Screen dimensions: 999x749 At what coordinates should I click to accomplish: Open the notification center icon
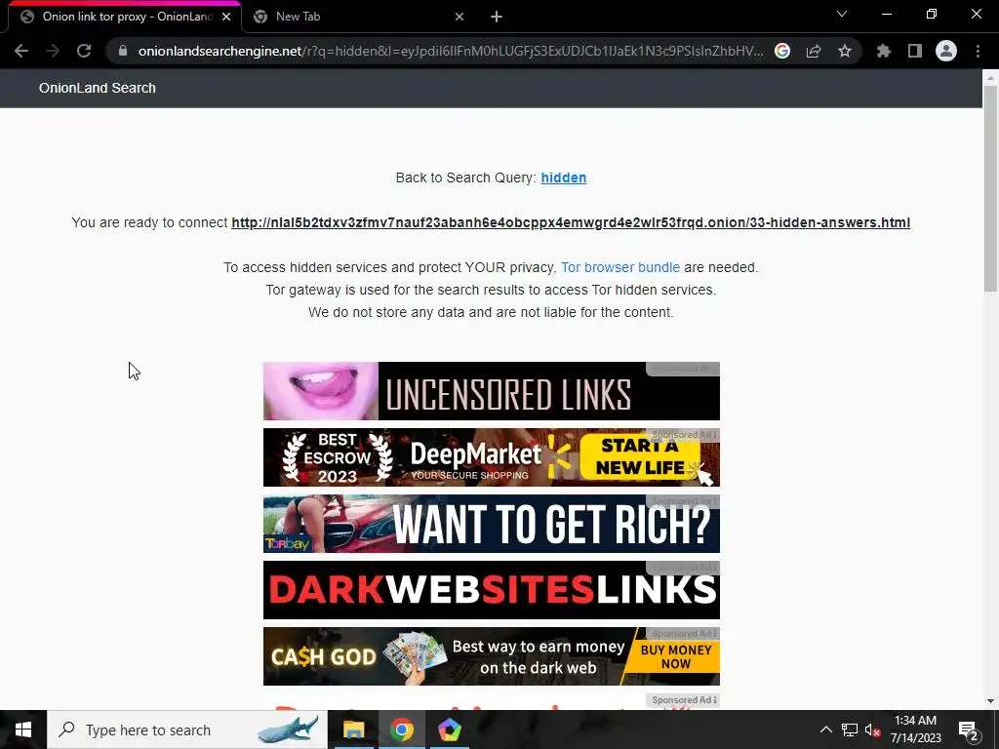(969, 729)
